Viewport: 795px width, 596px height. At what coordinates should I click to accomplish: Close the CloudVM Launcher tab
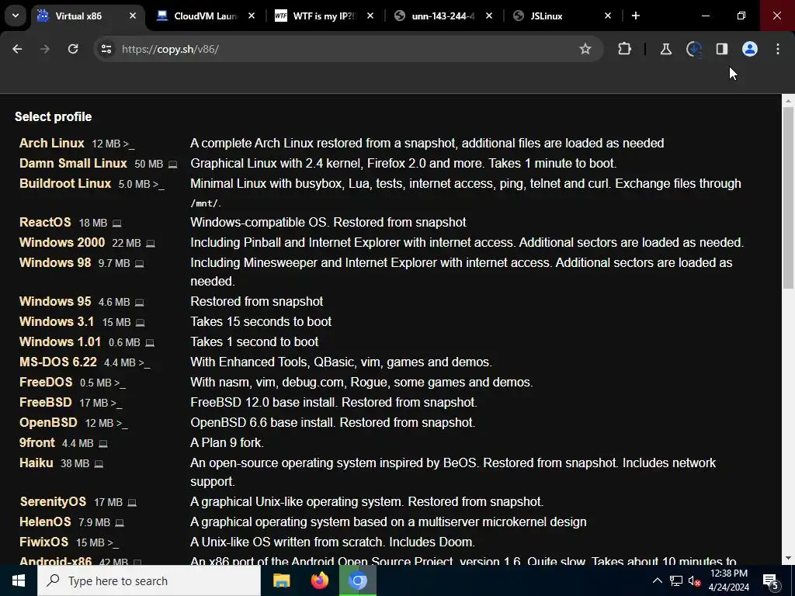pos(252,16)
